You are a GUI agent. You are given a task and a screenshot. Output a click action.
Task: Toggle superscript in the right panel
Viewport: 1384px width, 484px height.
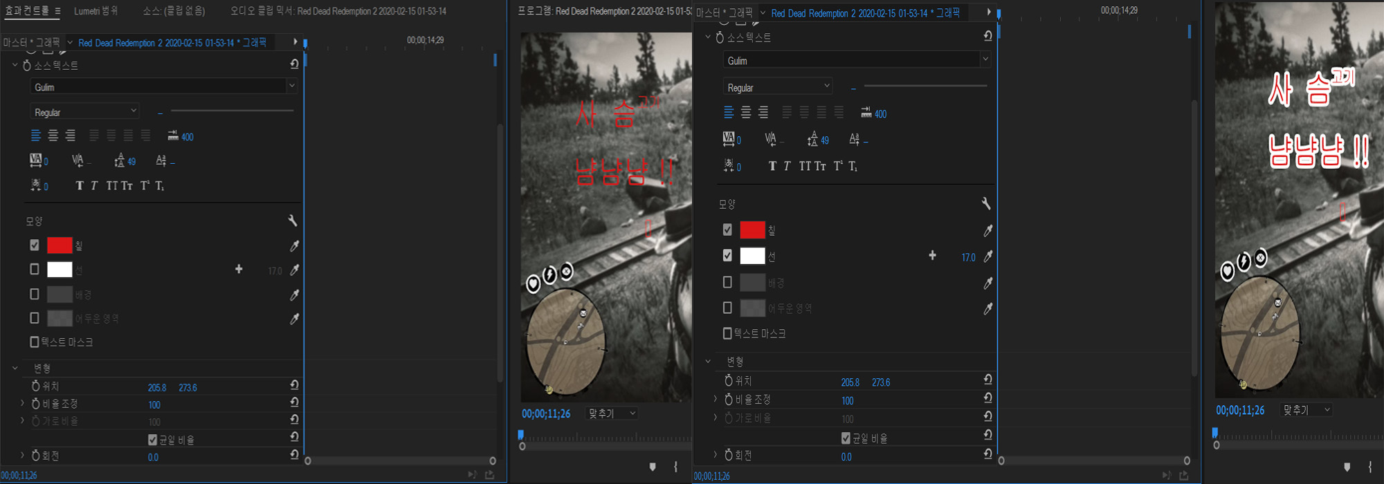838,166
